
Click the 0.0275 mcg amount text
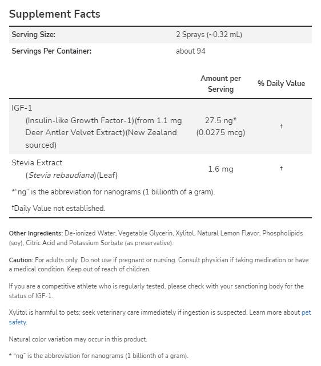pos(220,133)
